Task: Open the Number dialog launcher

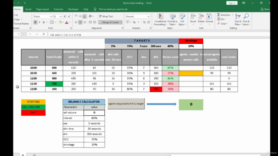Action: 150,28
